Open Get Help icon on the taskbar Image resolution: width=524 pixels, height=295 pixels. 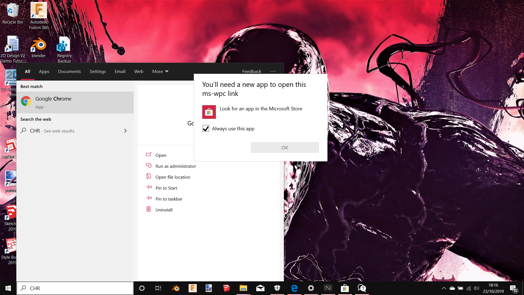click(x=362, y=288)
